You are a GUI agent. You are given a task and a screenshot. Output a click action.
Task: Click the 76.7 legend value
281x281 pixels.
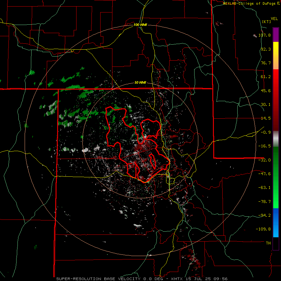tap(266, 63)
